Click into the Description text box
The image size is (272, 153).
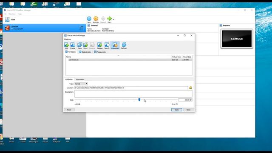[x=133, y=94]
